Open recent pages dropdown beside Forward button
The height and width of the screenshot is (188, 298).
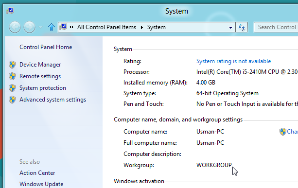(x=40, y=27)
